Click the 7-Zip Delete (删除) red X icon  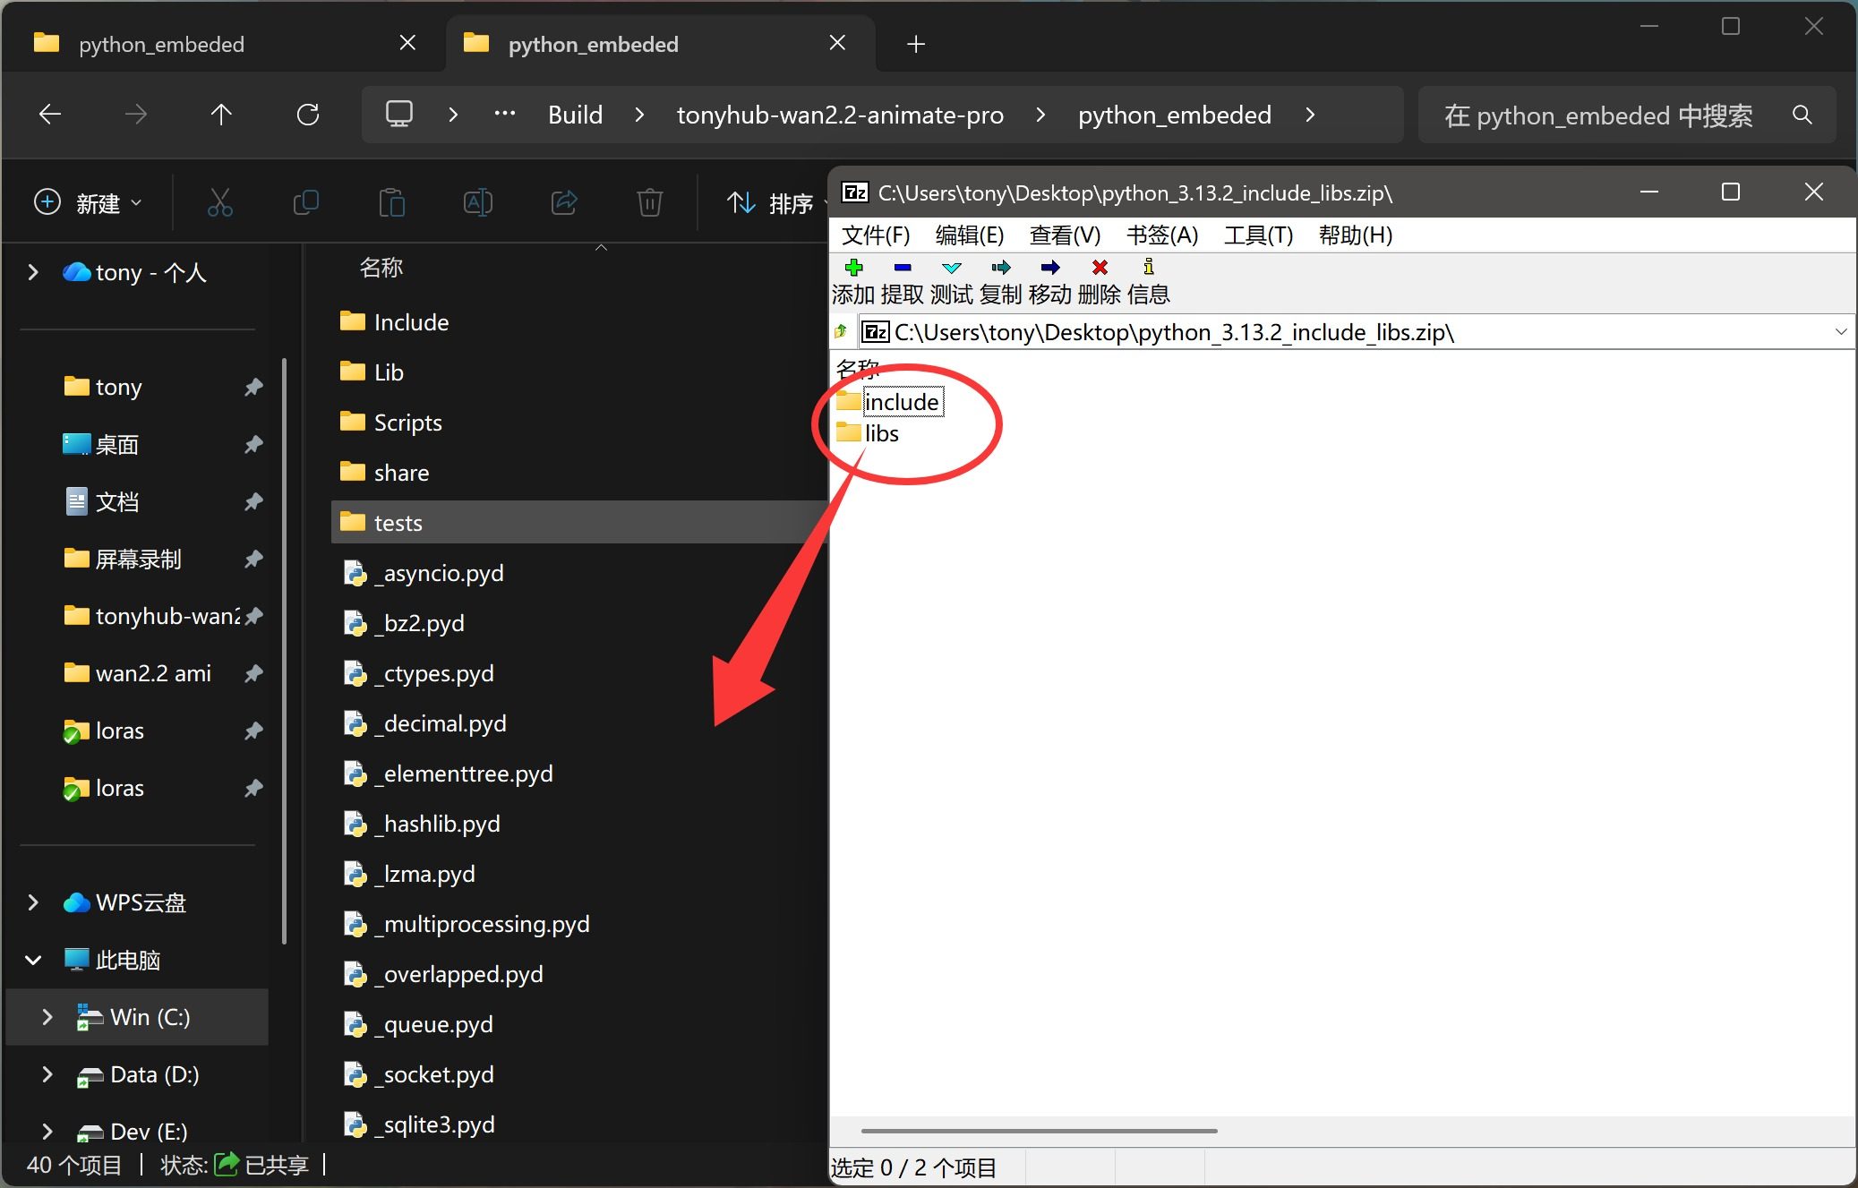click(x=1100, y=268)
